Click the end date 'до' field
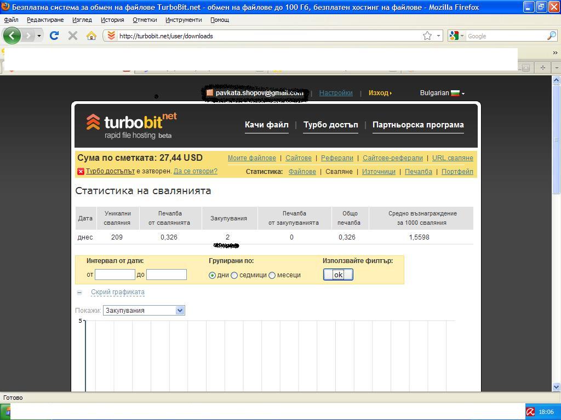 (167, 275)
